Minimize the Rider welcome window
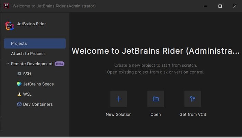The image size is (242, 138). [206, 6]
